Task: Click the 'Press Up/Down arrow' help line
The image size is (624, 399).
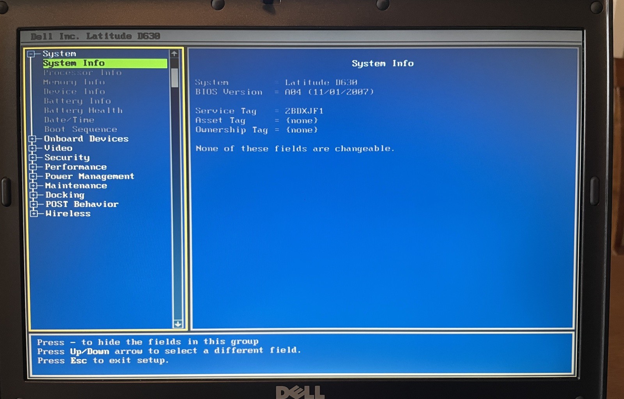Action: 169,351
